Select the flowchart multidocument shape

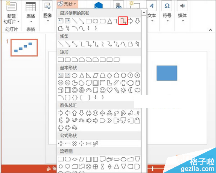coord(110,159)
